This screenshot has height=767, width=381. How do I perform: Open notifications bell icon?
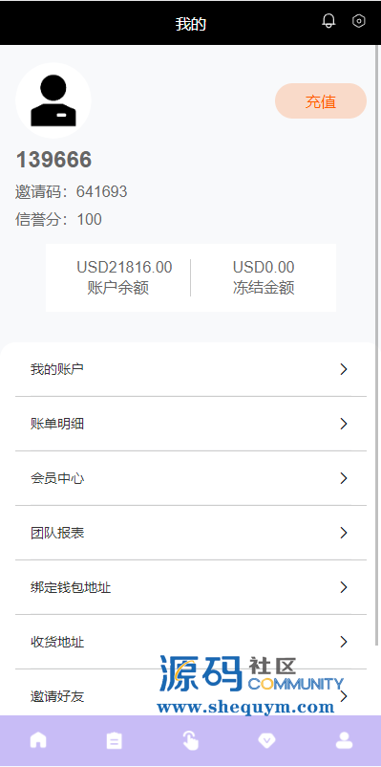pos(328,21)
